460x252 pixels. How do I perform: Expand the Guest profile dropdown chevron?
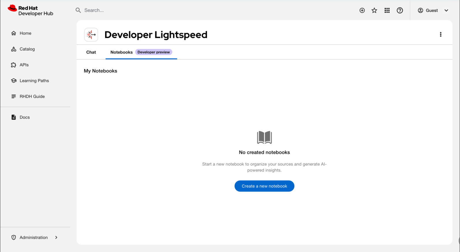point(446,10)
